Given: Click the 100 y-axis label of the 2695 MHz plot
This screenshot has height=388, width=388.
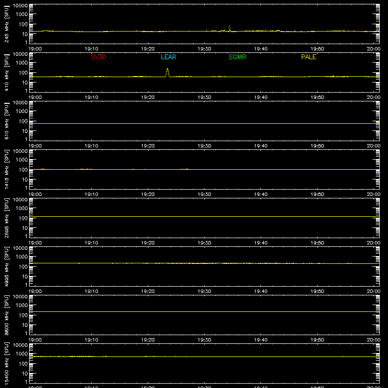Looking at the screenshot, I should [23, 218].
